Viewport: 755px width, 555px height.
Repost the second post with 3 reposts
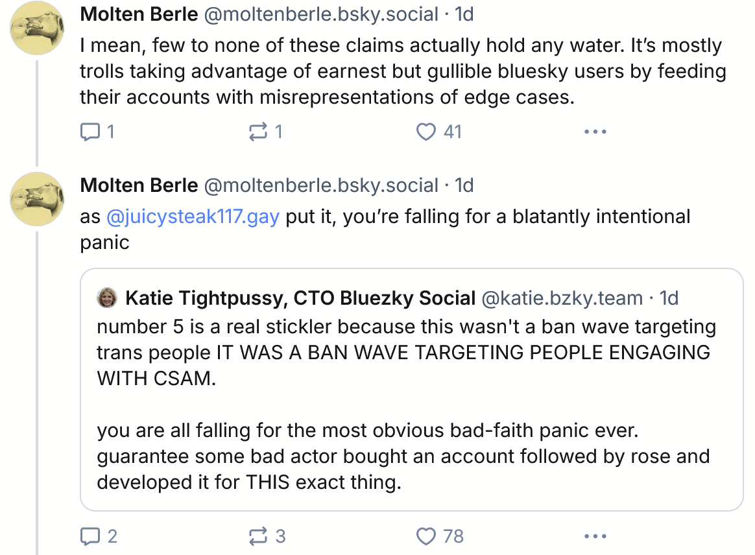258,536
